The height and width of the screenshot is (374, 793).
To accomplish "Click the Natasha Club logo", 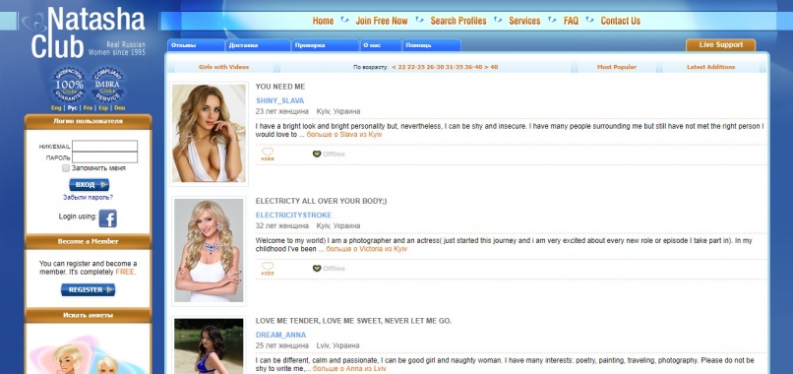I will pyautogui.click(x=88, y=32).
